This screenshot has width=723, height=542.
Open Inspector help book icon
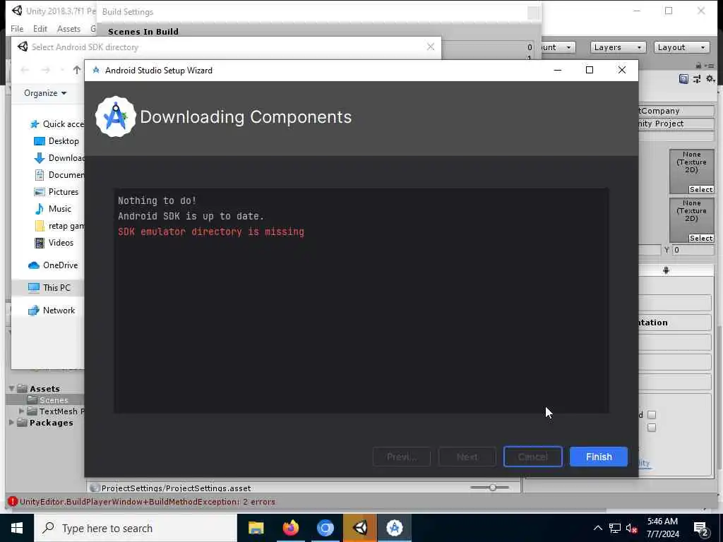pyautogui.click(x=683, y=79)
